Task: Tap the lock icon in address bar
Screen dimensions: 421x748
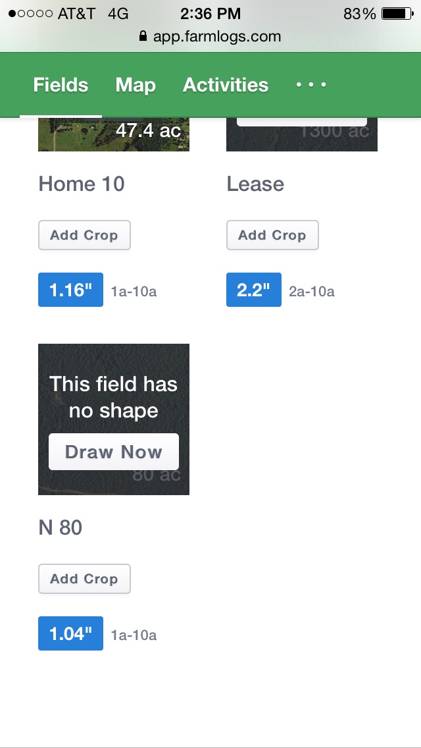Action: (x=143, y=36)
